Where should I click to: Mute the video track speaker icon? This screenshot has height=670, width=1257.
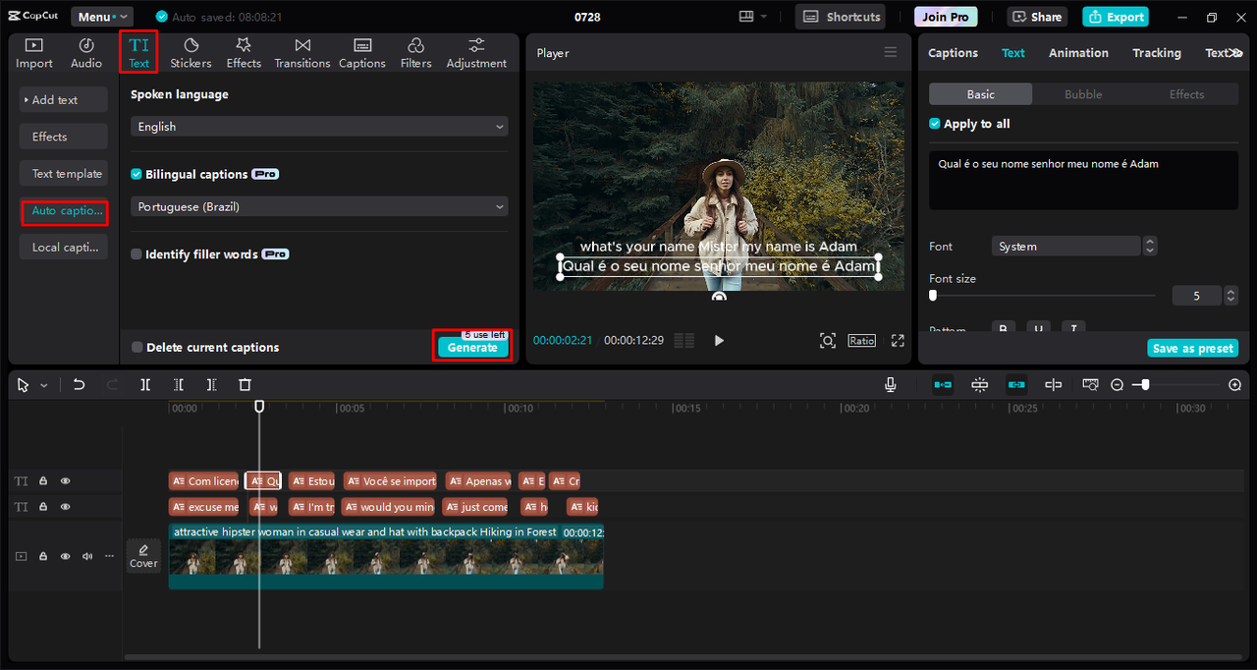click(87, 556)
